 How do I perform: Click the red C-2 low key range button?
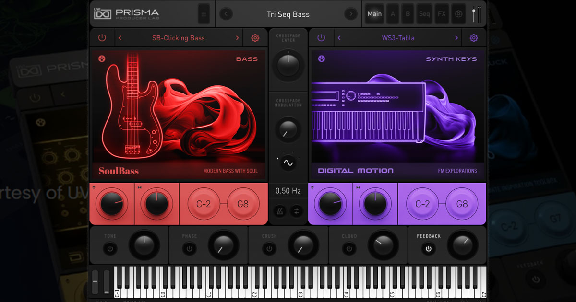click(x=204, y=204)
